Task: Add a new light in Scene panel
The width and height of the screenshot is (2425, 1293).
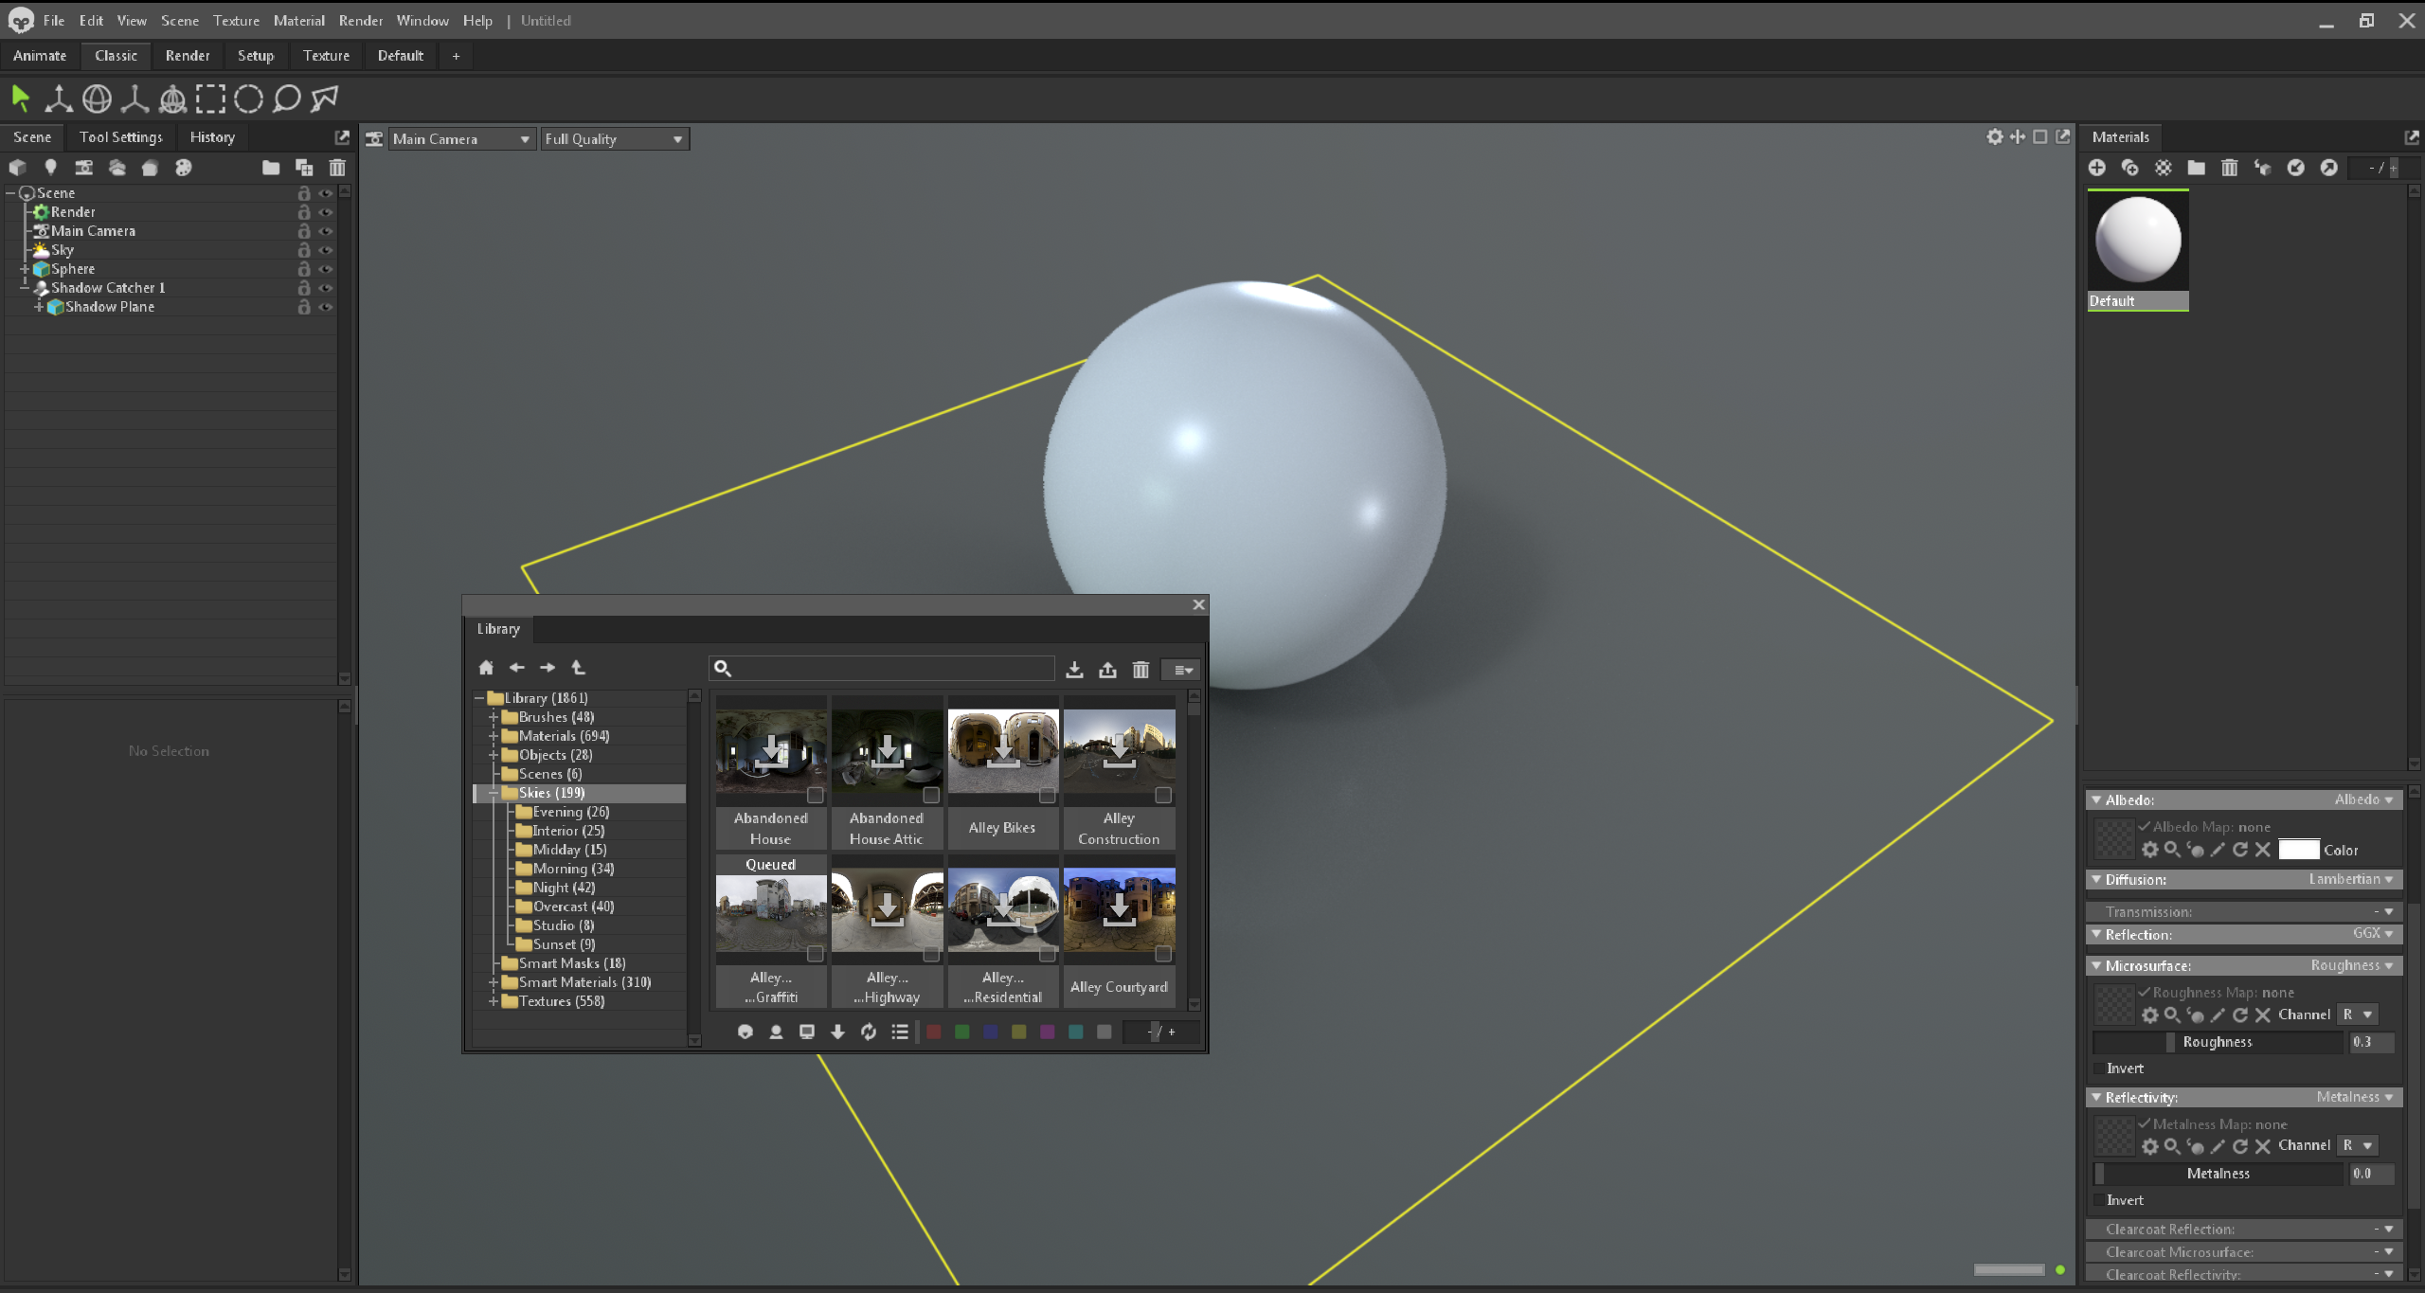Action: point(50,168)
